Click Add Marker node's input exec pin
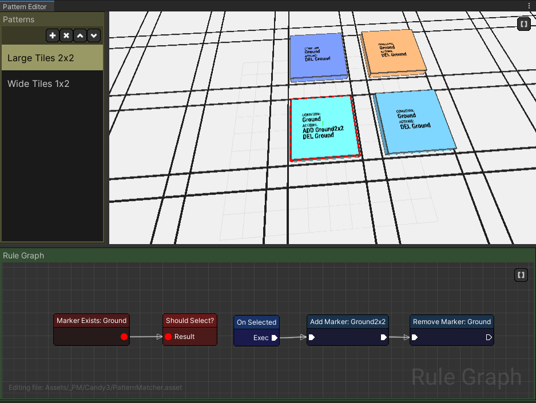Screen dimensions: 536x403 point(312,337)
